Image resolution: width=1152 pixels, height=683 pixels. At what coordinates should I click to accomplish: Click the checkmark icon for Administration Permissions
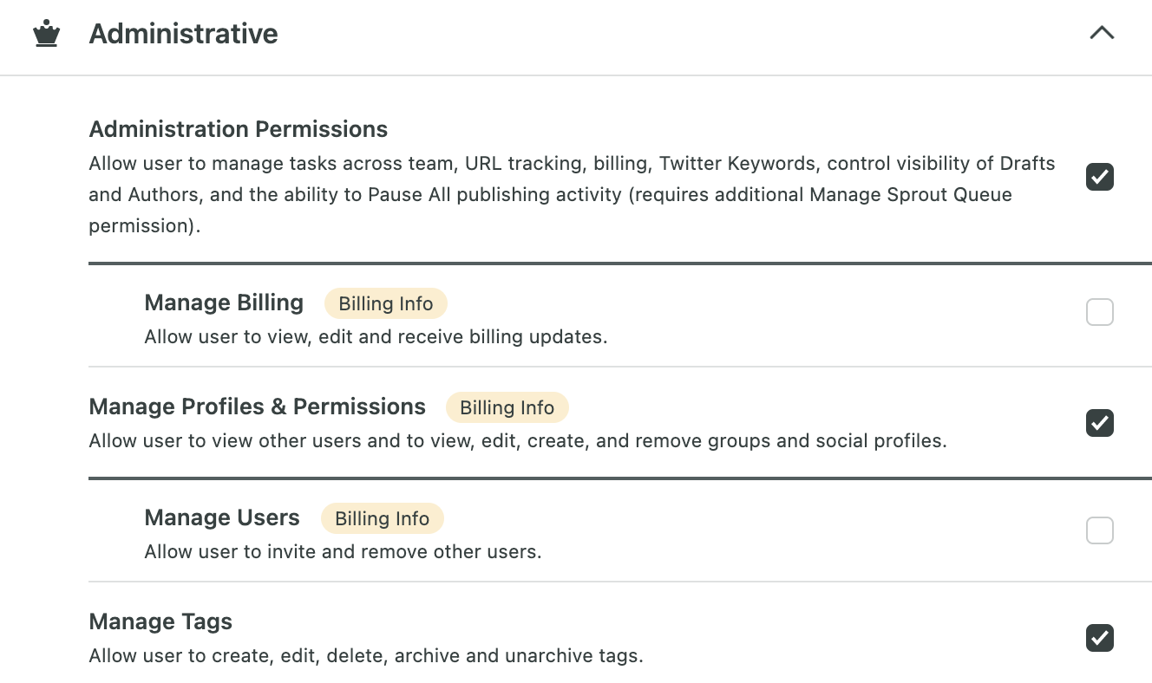click(x=1099, y=177)
